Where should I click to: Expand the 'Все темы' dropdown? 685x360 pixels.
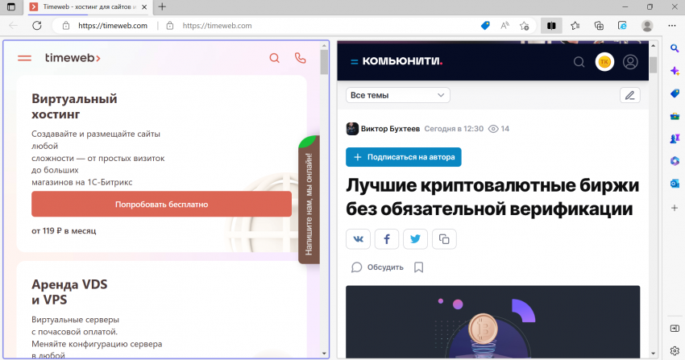[398, 95]
